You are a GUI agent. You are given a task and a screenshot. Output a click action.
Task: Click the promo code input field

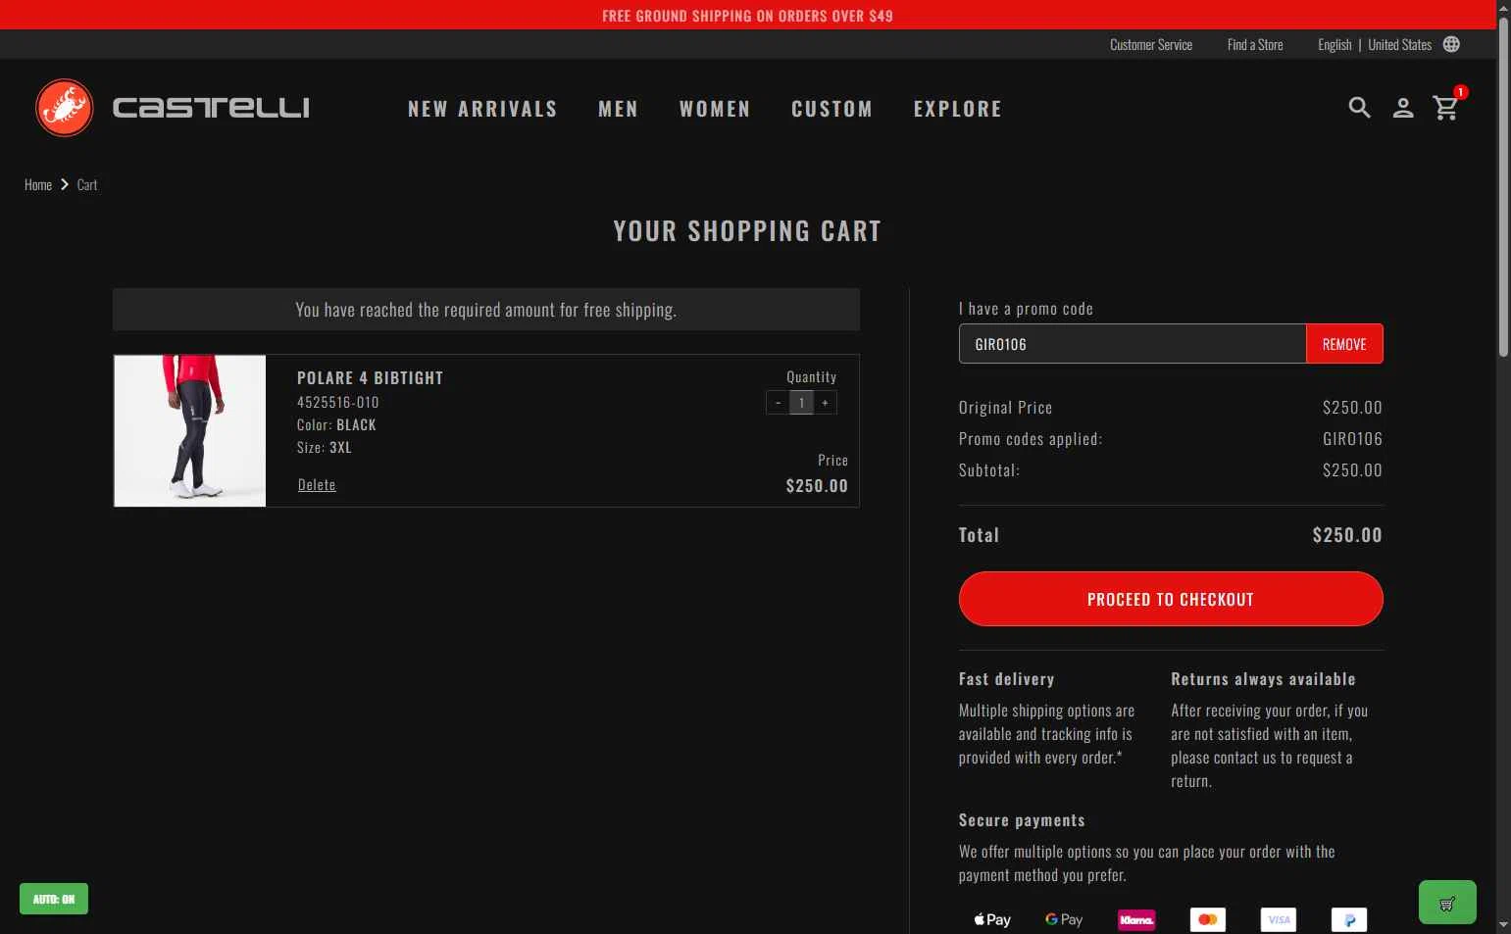click(x=1133, y=344)
